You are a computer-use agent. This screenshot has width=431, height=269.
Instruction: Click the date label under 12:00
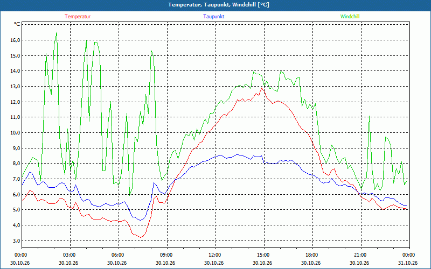(214, 263)
